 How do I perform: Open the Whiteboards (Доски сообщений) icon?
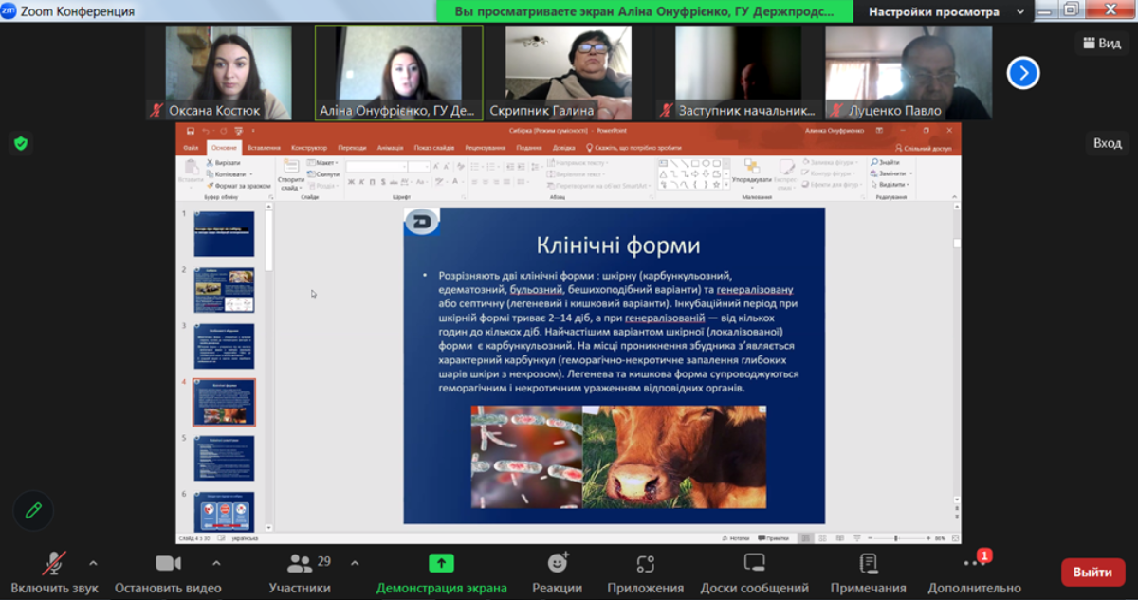click(754, 564)
